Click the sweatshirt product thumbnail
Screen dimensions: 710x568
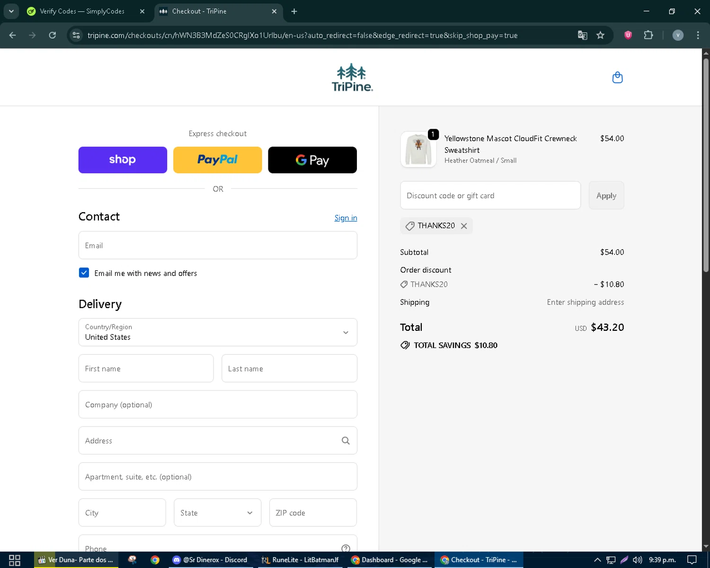point(418,150)
